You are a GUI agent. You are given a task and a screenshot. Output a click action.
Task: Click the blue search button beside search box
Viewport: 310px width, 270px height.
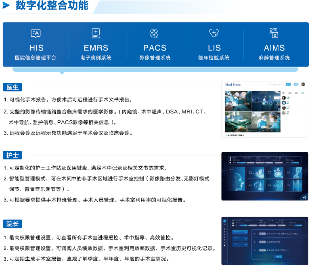tap(288, 84)
